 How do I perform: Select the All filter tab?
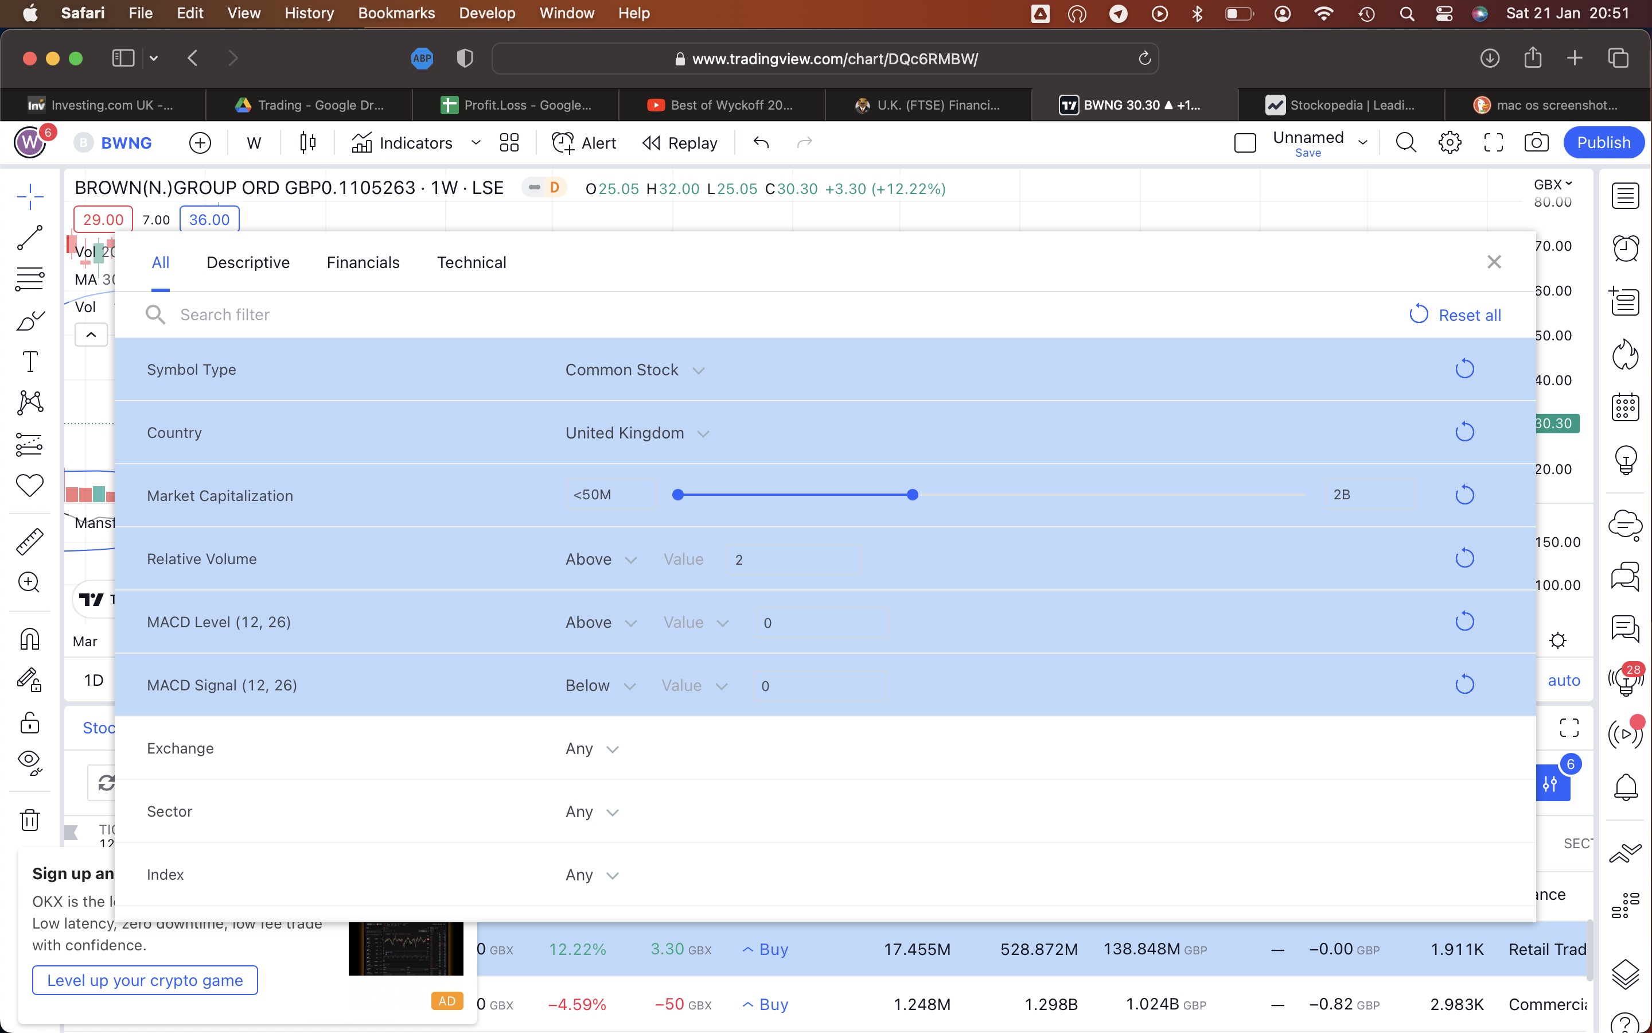click(161, 262)
